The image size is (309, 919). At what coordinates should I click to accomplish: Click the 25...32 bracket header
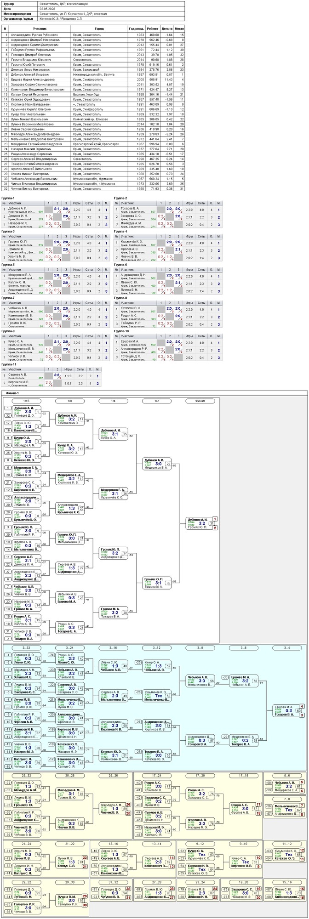coord(27,775)
